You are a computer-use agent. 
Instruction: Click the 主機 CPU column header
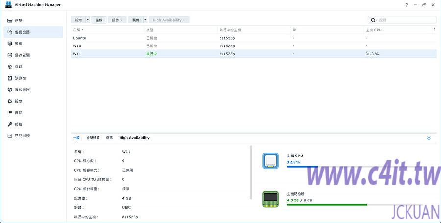tap(398, 30)
